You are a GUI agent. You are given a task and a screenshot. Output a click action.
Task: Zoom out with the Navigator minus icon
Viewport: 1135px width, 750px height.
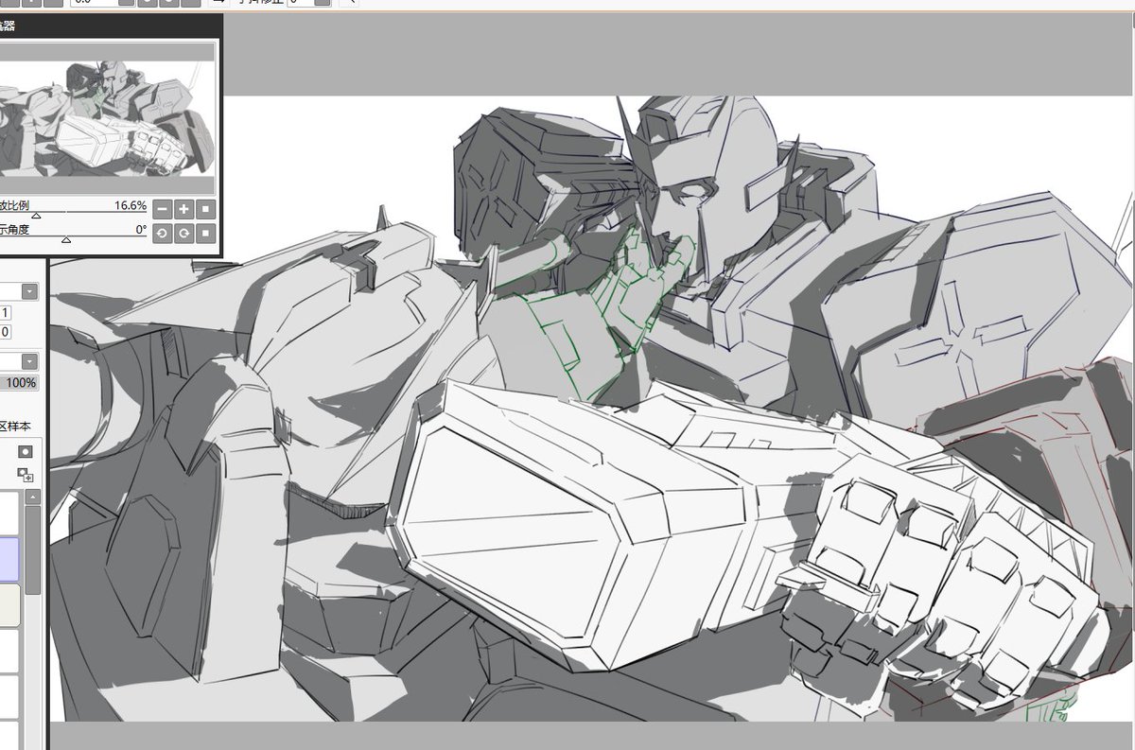pos(163,209)
